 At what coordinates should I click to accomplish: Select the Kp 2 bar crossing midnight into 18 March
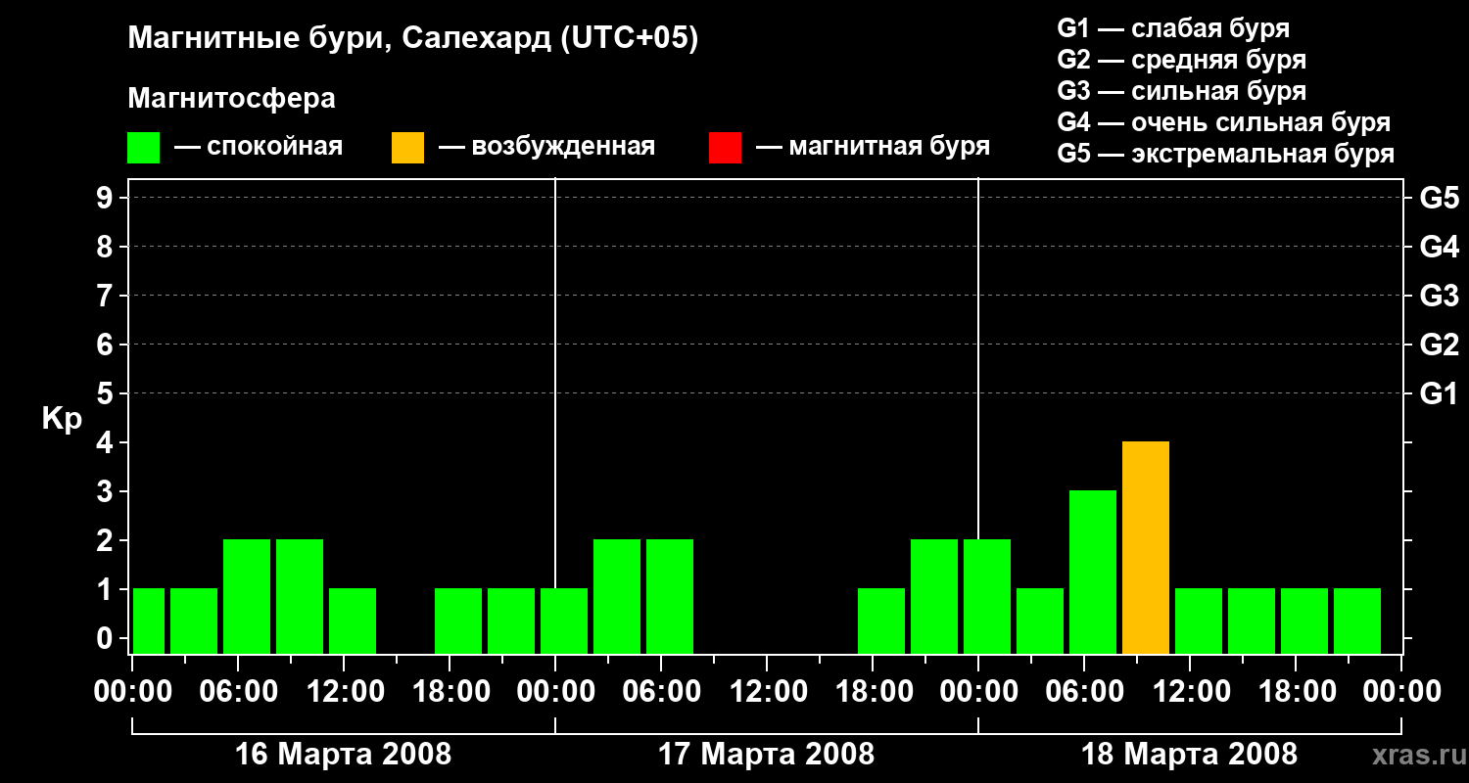click(x=987, y=597)
